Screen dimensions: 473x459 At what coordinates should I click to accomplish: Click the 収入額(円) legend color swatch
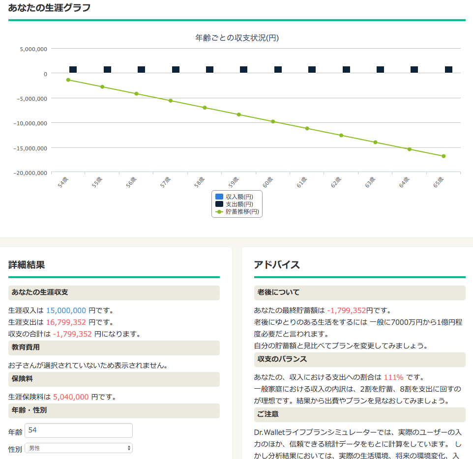(x=219, y=197)
